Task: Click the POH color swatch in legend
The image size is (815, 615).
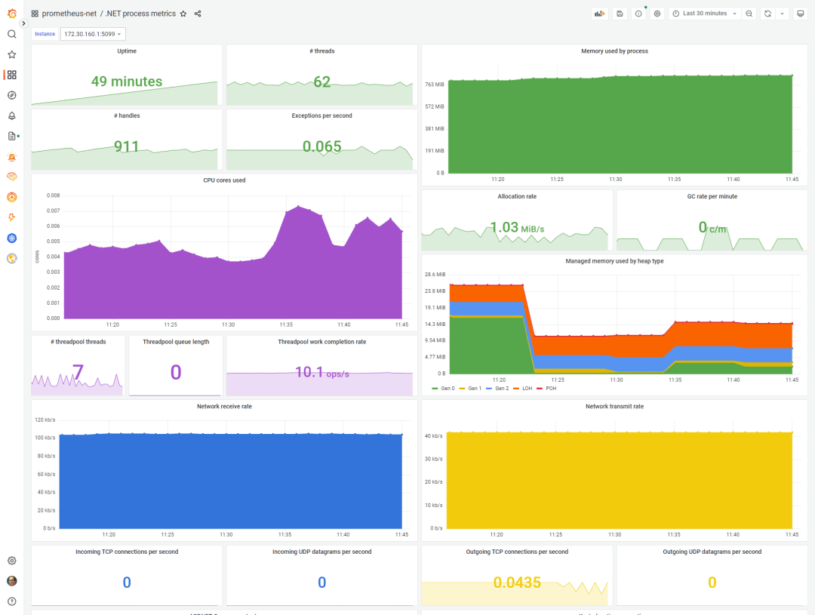Action: point(540,389)
